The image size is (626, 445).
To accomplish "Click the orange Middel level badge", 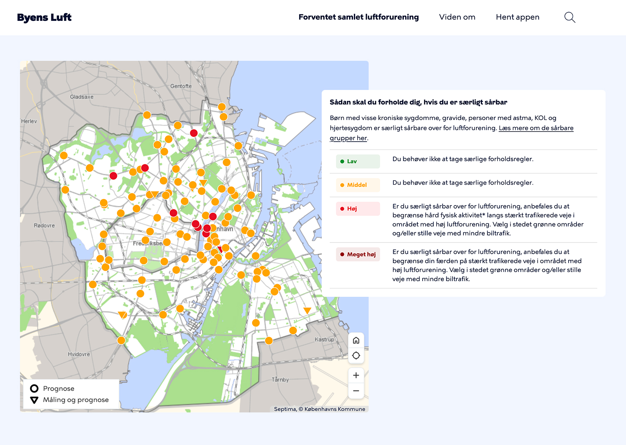I will click(358, 185).
